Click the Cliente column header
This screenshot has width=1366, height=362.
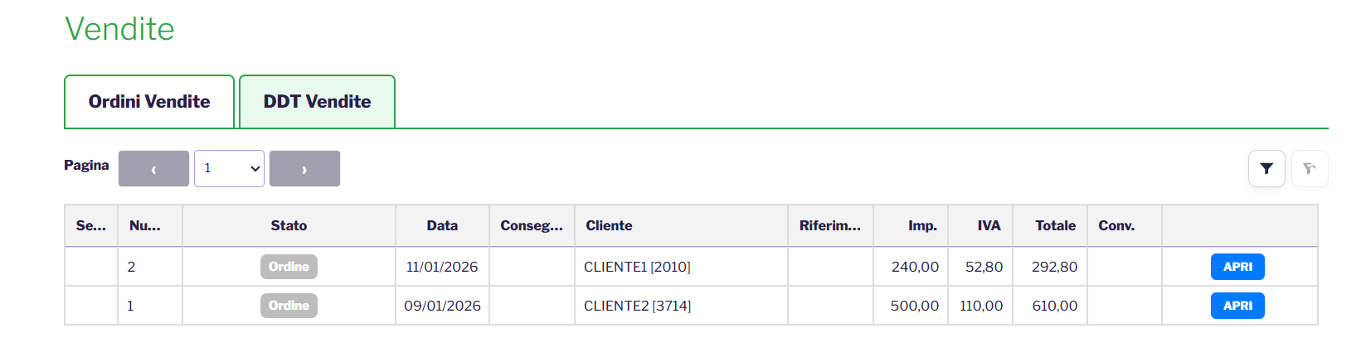pos(609,225)
